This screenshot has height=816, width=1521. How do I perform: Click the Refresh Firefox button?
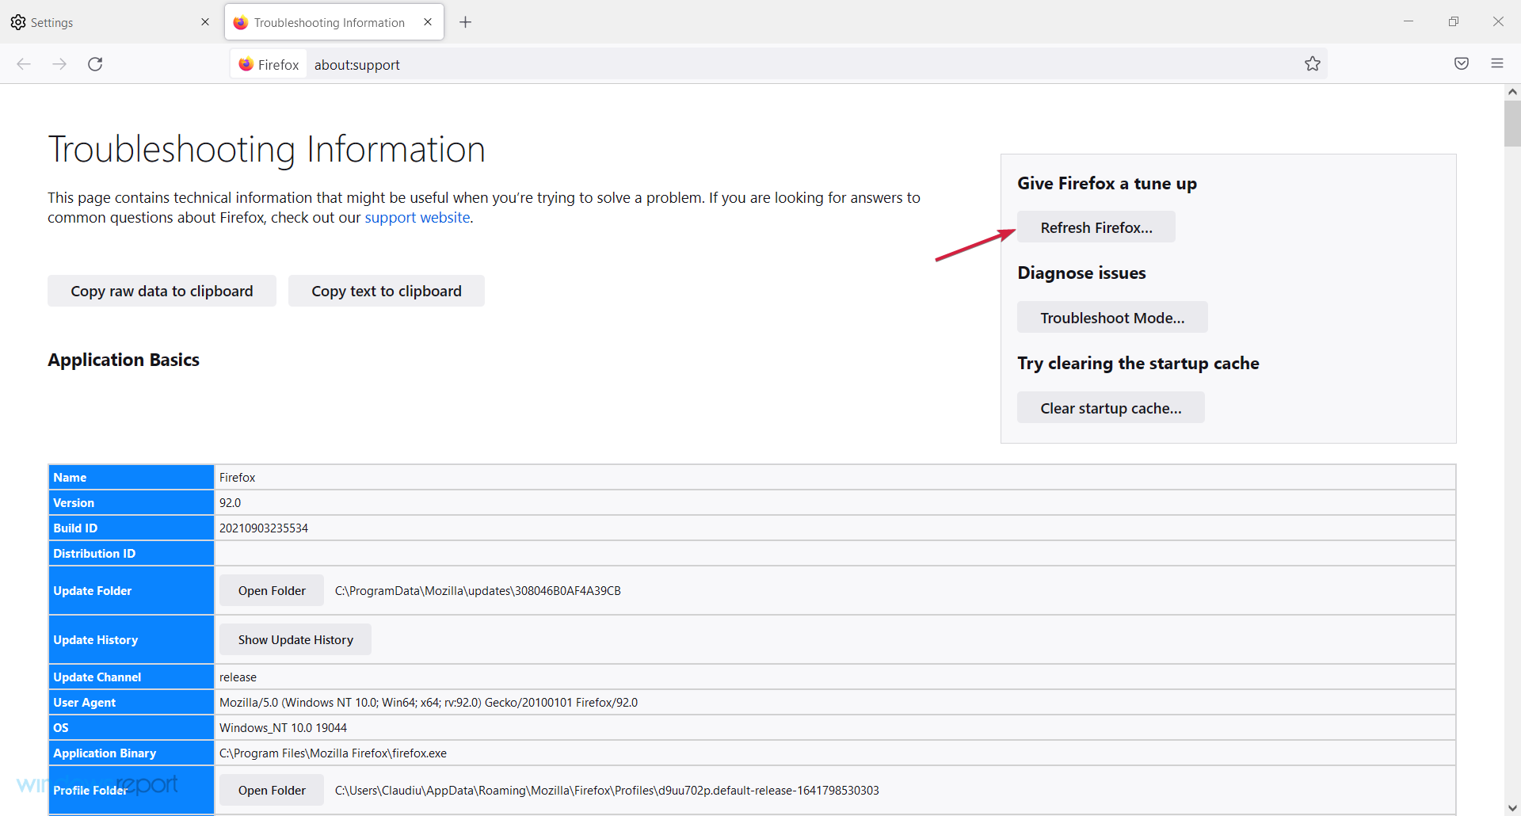pos(1096,227)
